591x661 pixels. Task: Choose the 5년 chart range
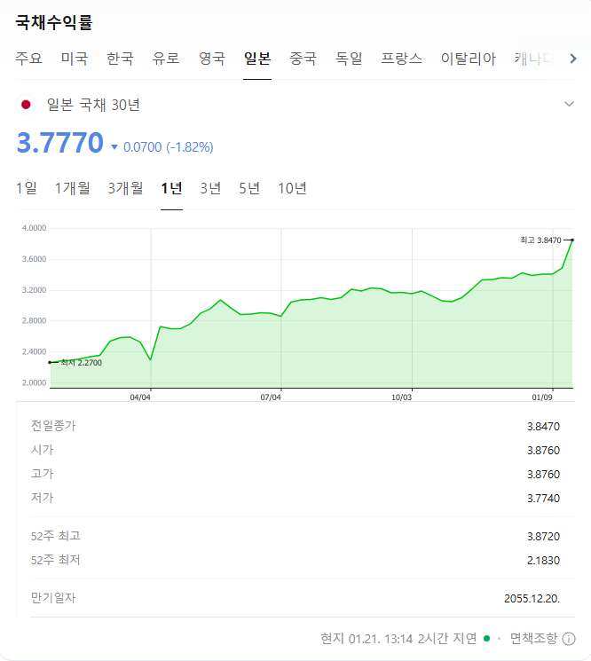coord(249,188)
